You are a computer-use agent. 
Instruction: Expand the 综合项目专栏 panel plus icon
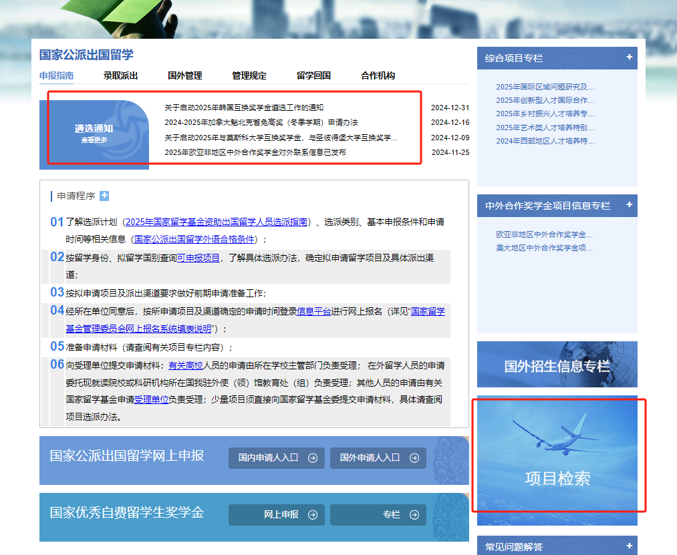(629, 57)
